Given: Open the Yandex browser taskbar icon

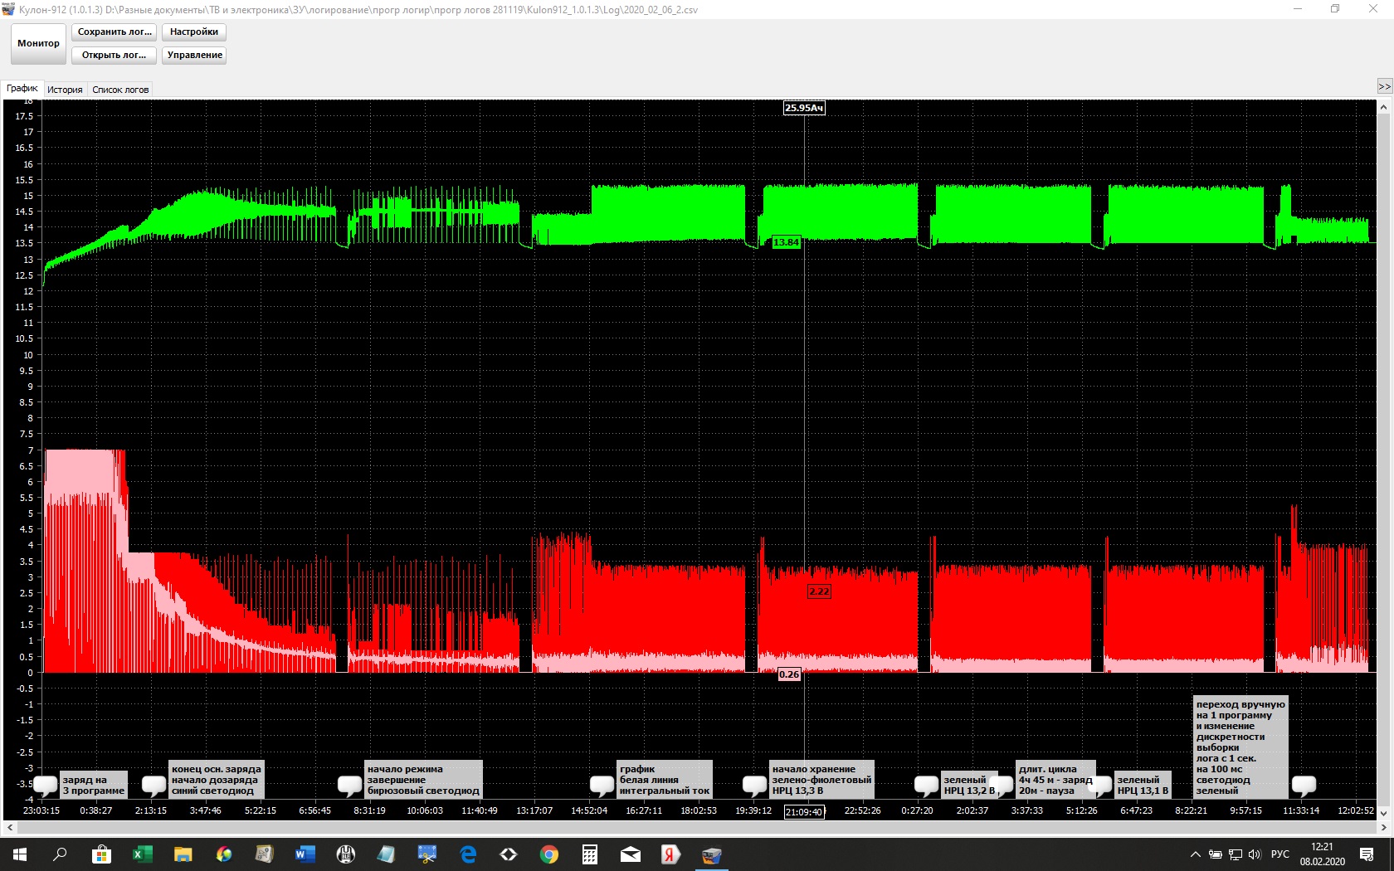Looking at the screenshot, I should point(670,854).
